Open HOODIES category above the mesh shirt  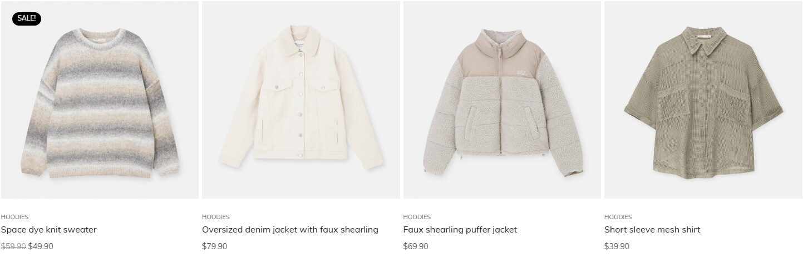[618, 217]
